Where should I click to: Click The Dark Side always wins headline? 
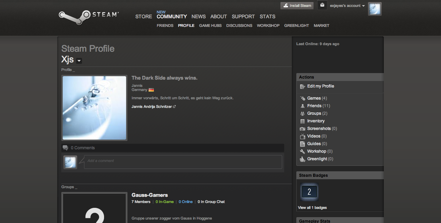click(164, 78)
